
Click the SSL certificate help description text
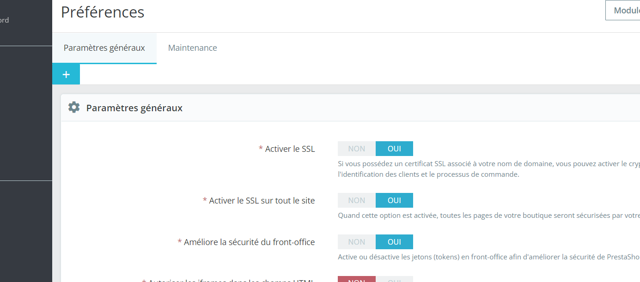[x=489, y=169]
